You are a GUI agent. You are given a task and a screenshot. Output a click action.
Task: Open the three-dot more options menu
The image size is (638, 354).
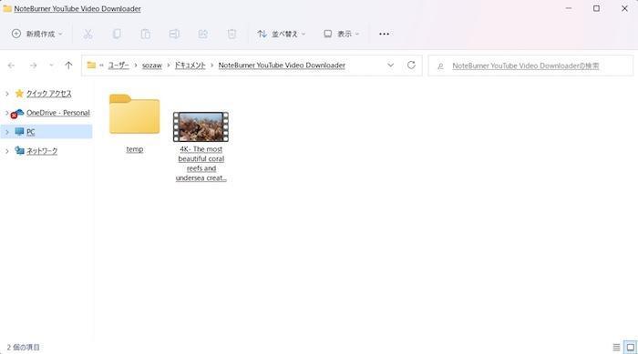[x=384, y=35]
